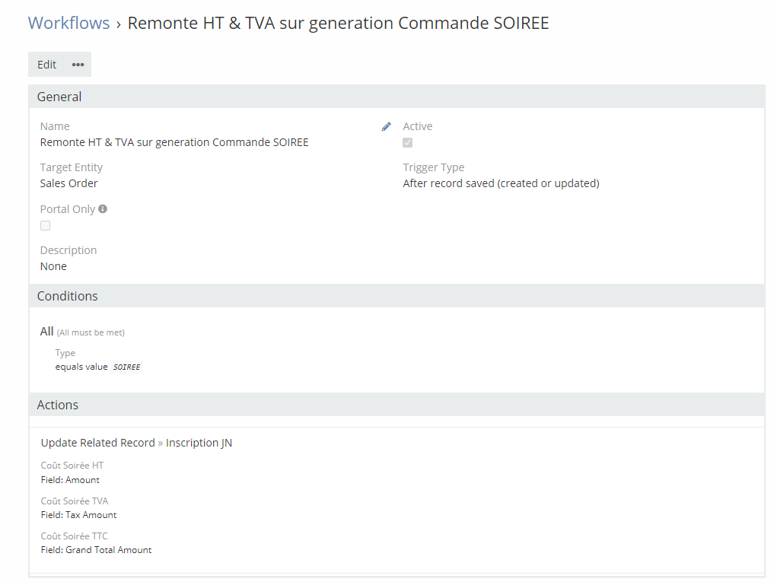
Task: Click the Coût Soirée TVA Tax Amount field
Action: coord(79,515)
